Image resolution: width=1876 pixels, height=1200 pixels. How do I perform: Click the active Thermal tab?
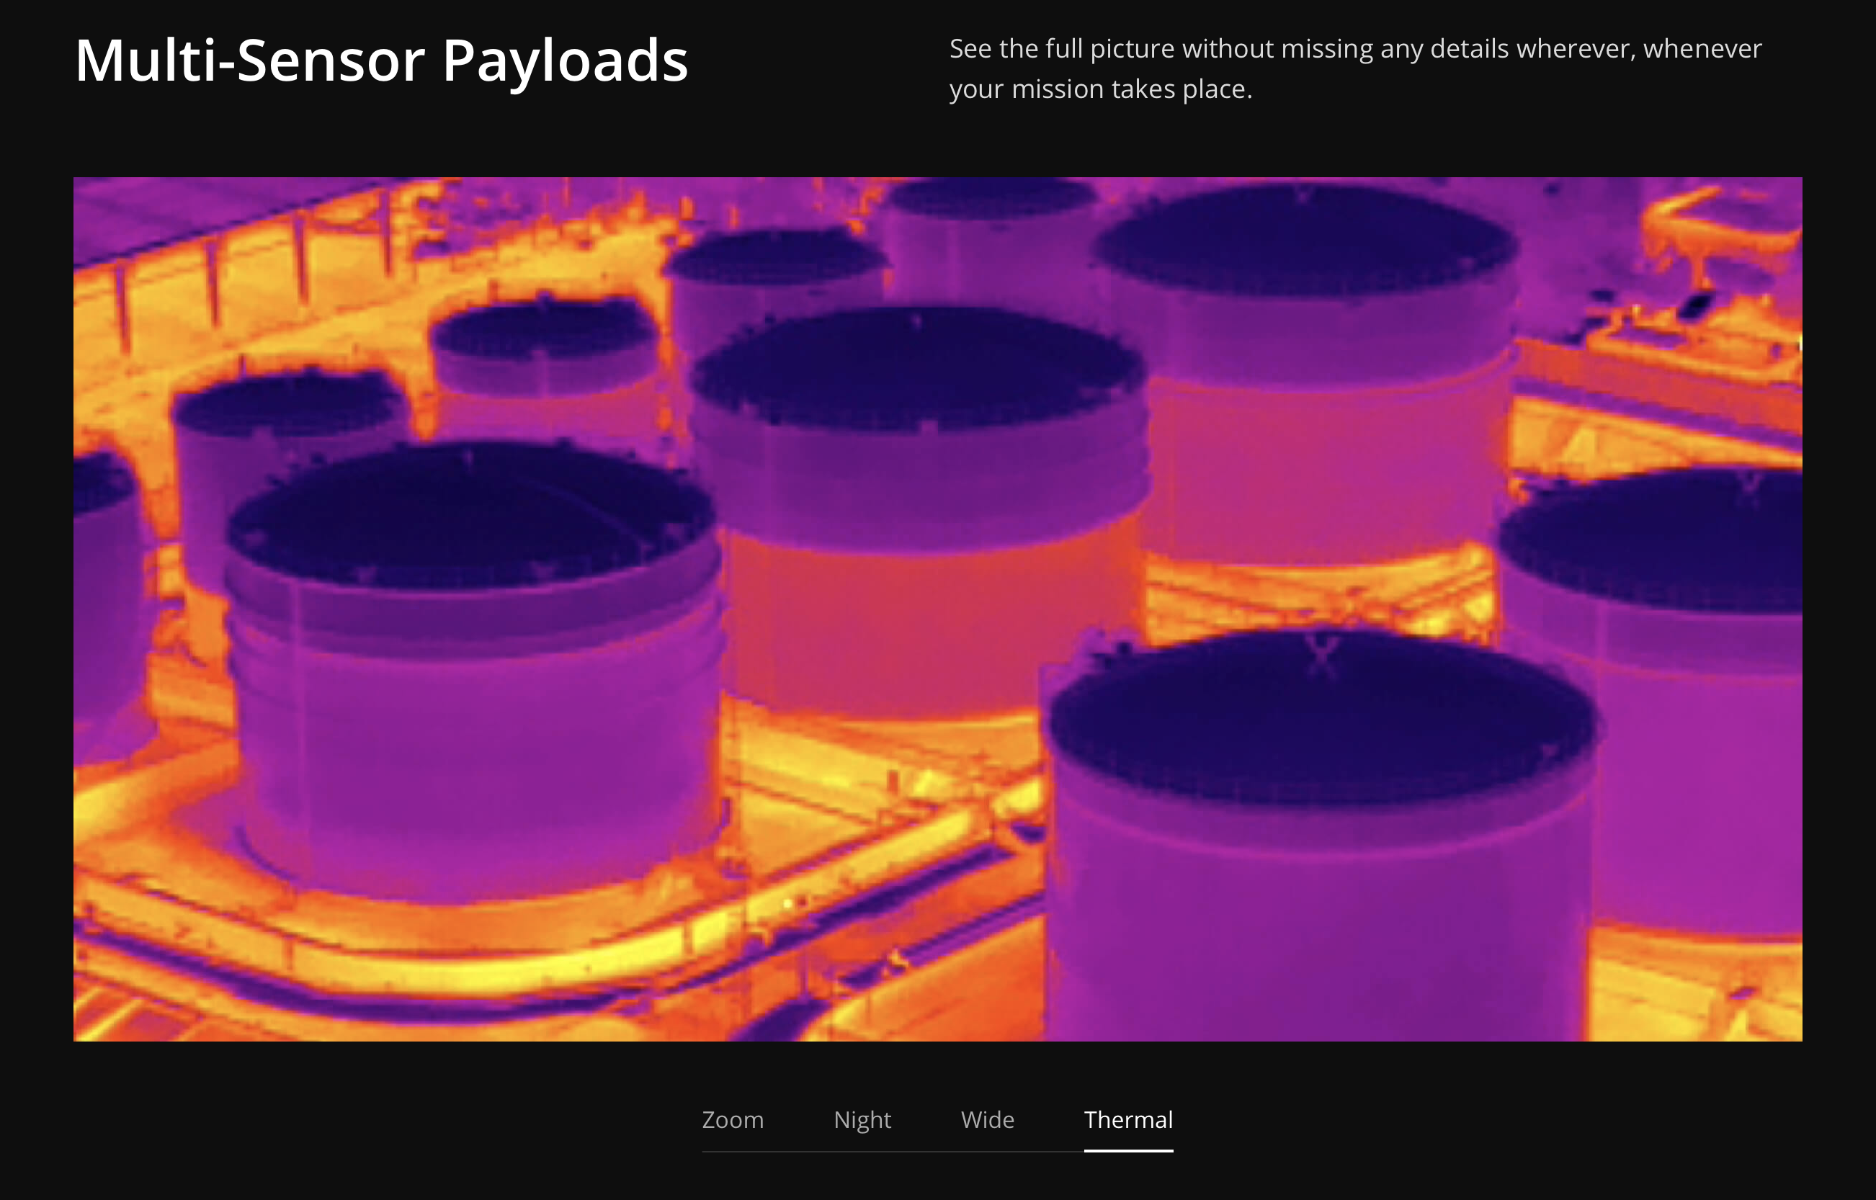tap(1127, 1120)
